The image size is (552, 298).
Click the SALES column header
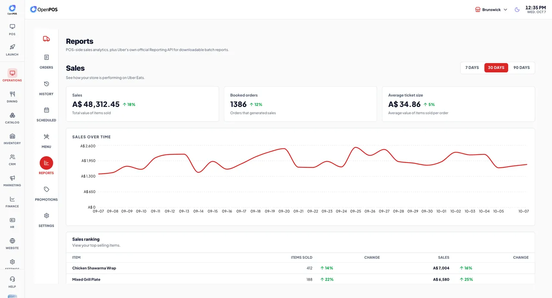(x=444, y=257)
